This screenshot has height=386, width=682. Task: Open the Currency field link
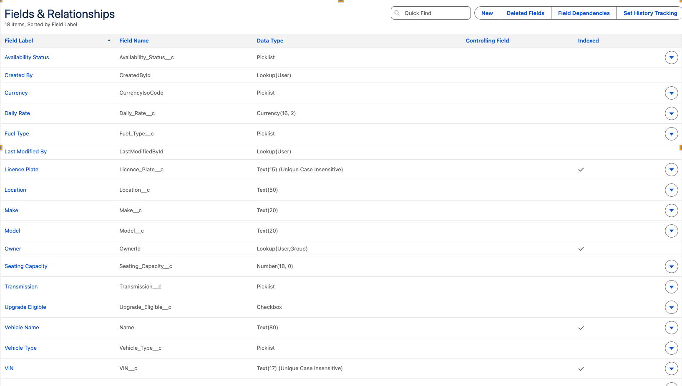point(16,93)
